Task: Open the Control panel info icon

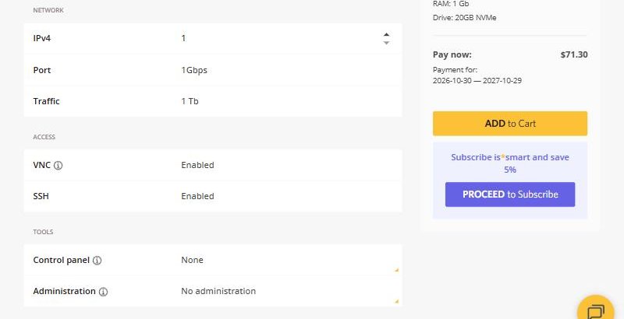Action: 97,261
